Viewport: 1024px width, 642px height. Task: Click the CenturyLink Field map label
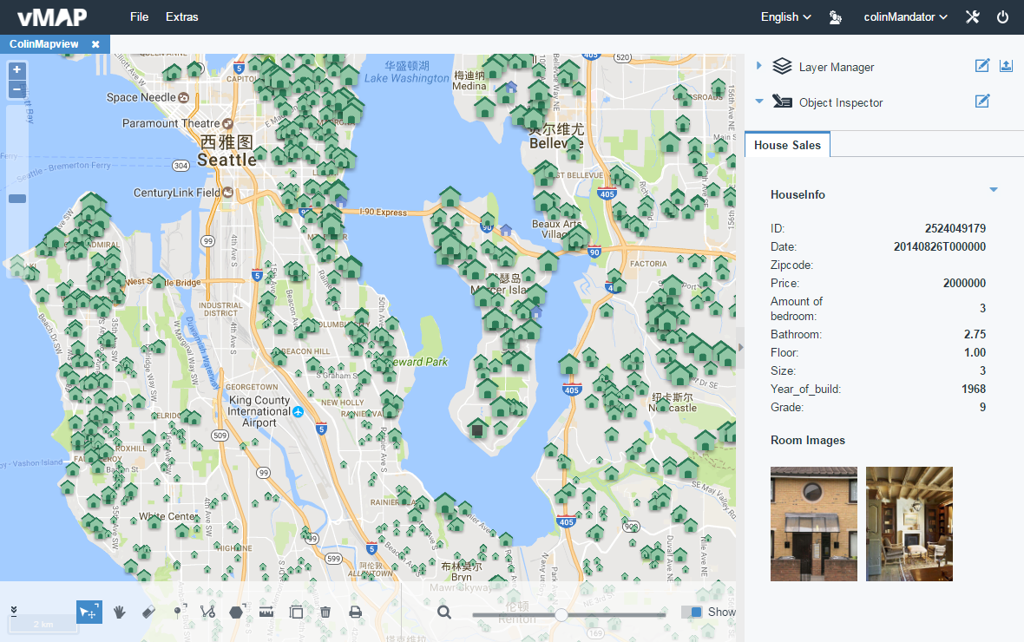(x=177, y=193)
